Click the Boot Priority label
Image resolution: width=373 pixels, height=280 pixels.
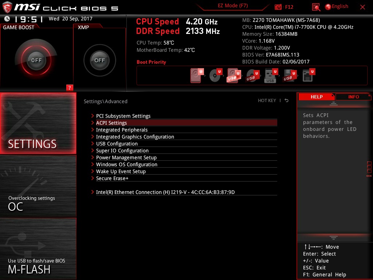click(x=151, y=62)
